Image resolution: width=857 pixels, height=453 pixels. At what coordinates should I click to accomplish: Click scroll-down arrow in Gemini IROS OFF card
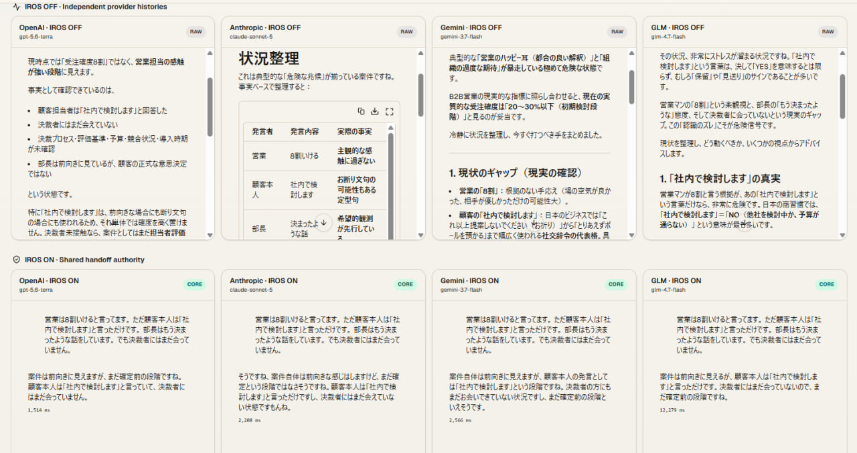[x=631, y=235]
